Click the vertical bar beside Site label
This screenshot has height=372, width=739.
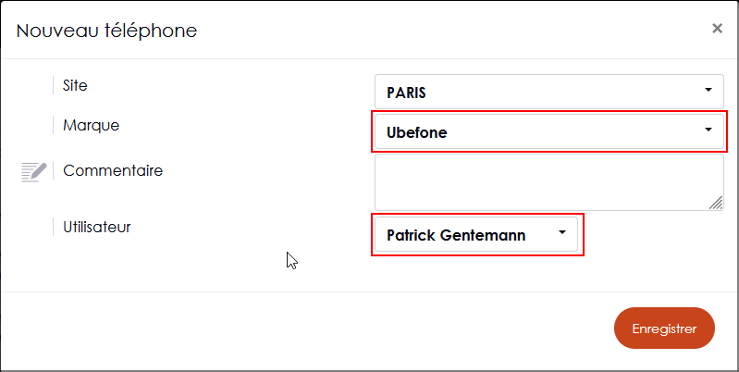[54, 85]
